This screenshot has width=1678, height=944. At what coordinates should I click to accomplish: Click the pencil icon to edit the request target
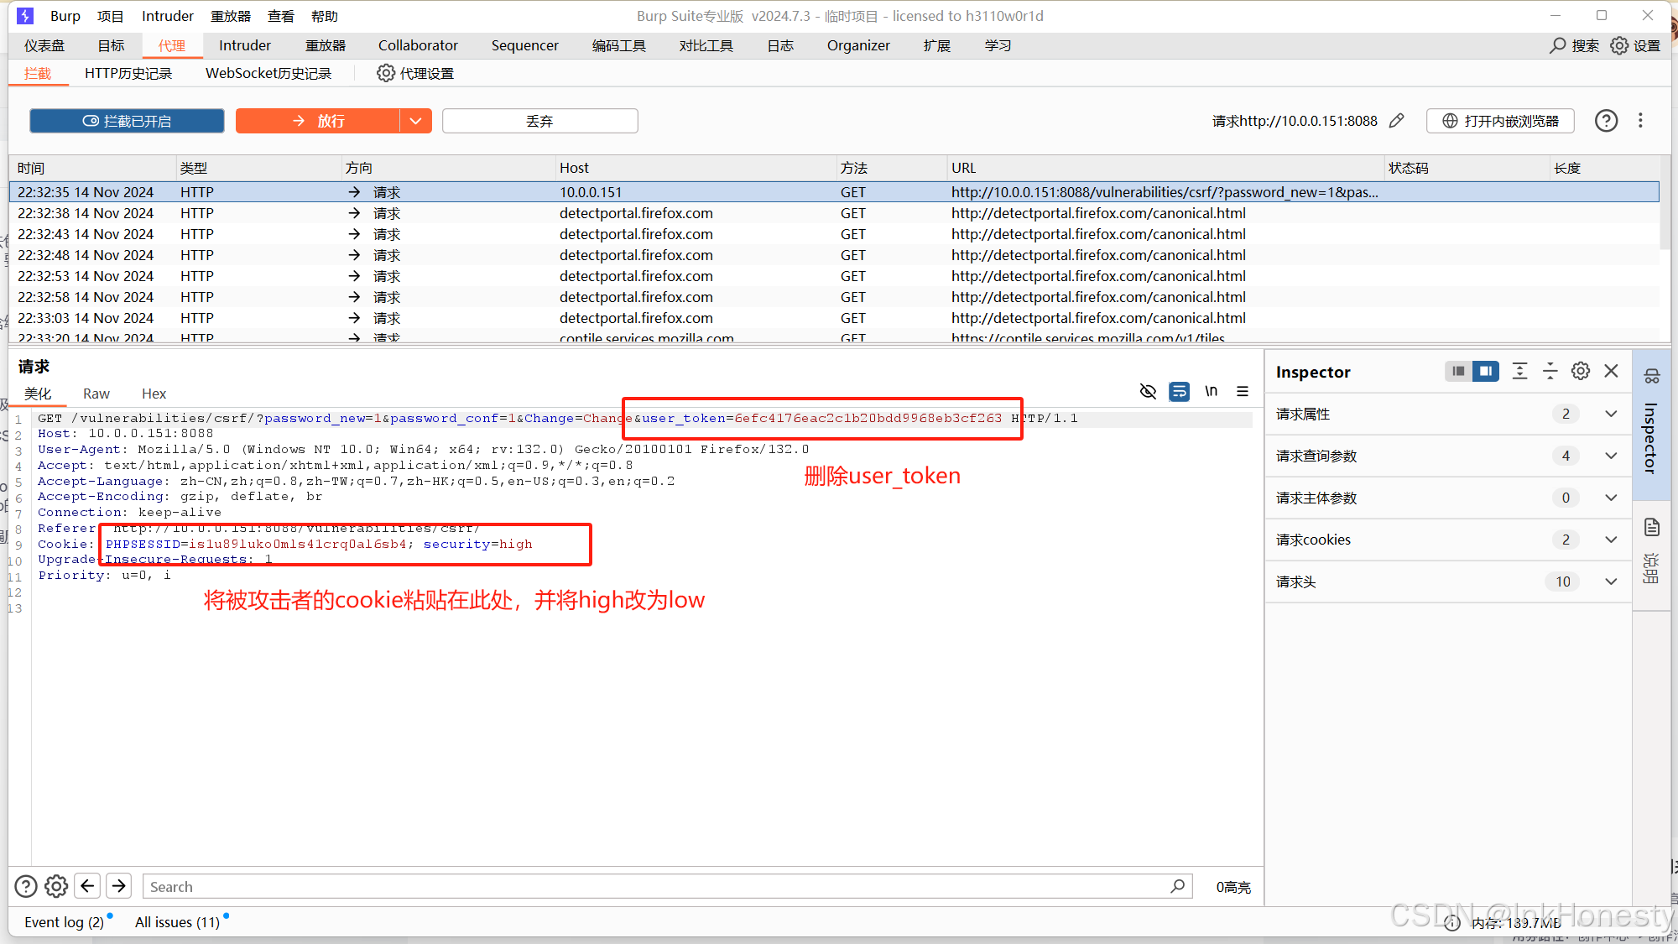tap(1396, 121)
